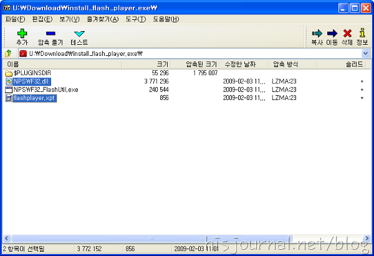Expand the address path dropdown arrow
374x256 pixels.
pyautogui.click(x=365, y=53)
